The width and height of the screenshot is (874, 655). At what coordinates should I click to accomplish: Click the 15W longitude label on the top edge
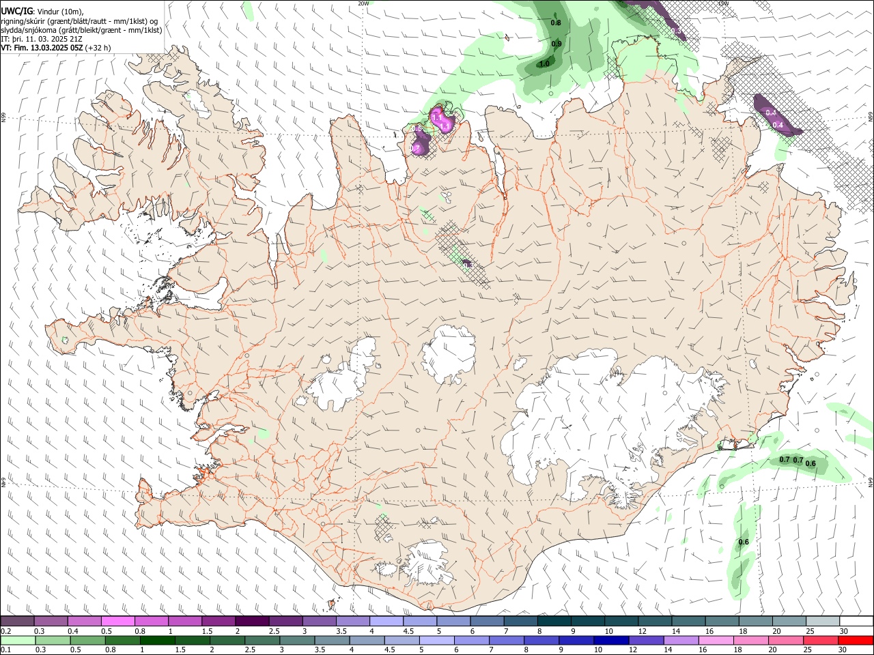tap(724, 3)
